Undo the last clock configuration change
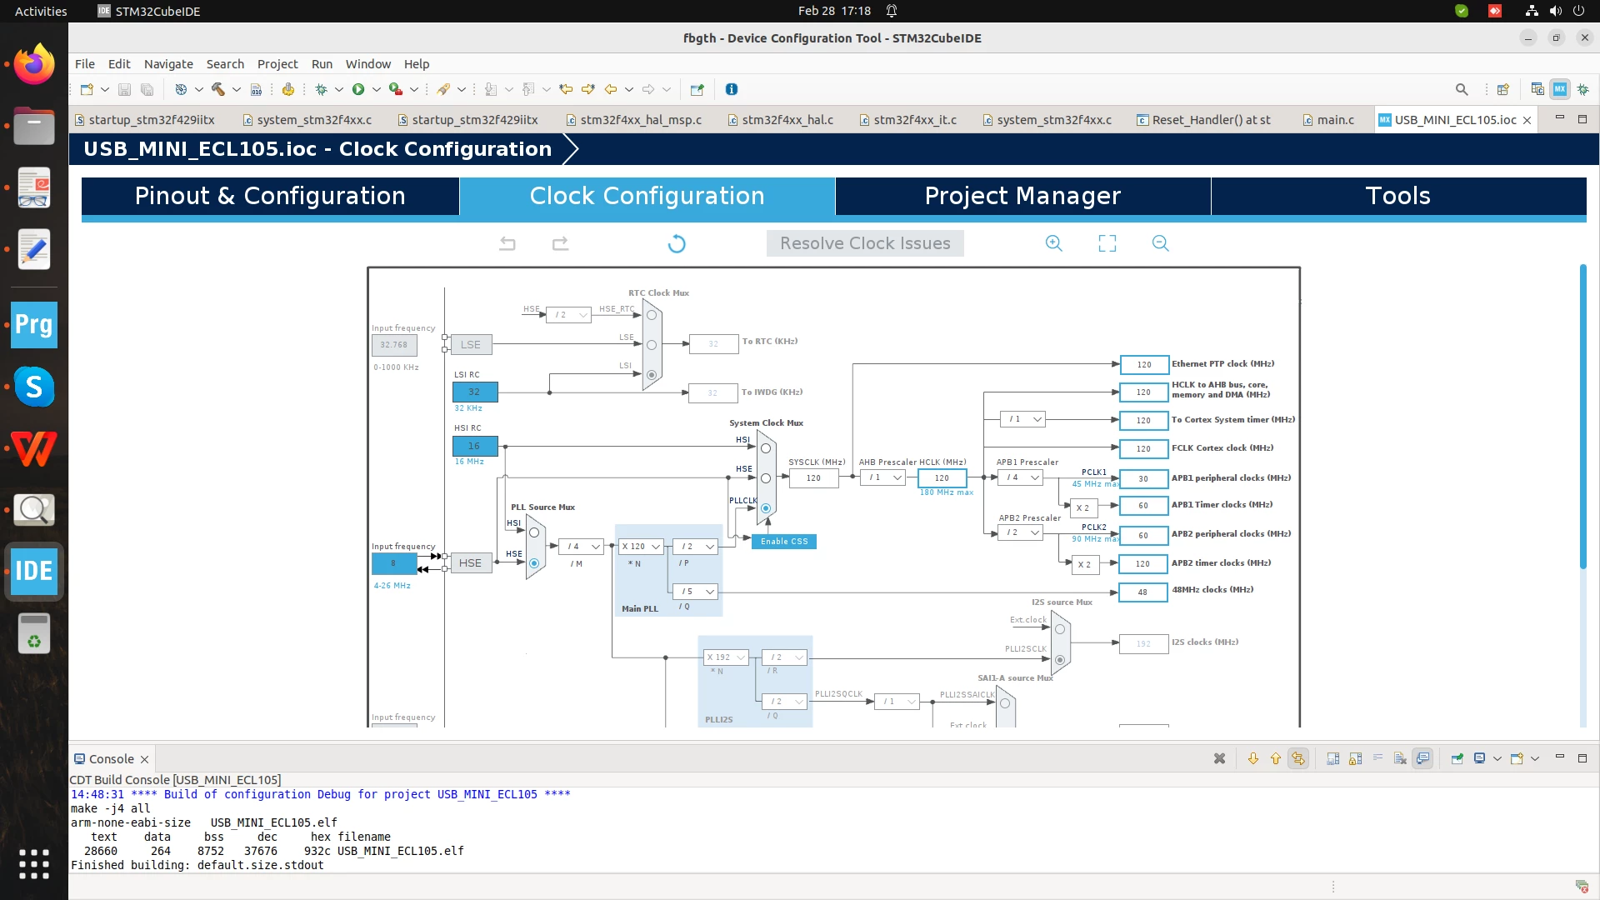 (x=507, y=243)
